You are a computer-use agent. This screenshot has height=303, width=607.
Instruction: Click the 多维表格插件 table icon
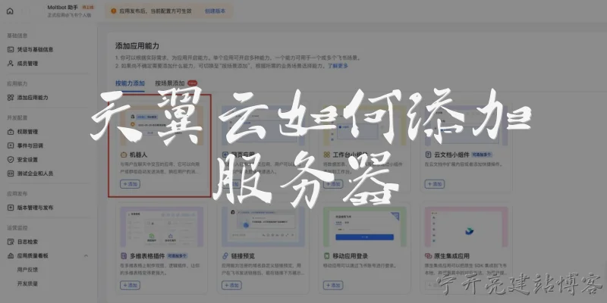124,256
